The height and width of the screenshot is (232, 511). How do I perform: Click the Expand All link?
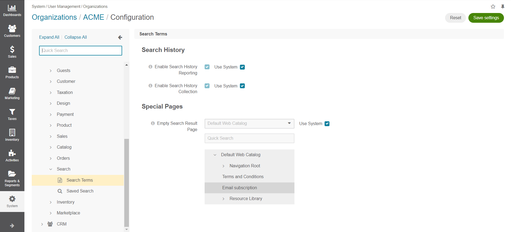click(49, 37)
